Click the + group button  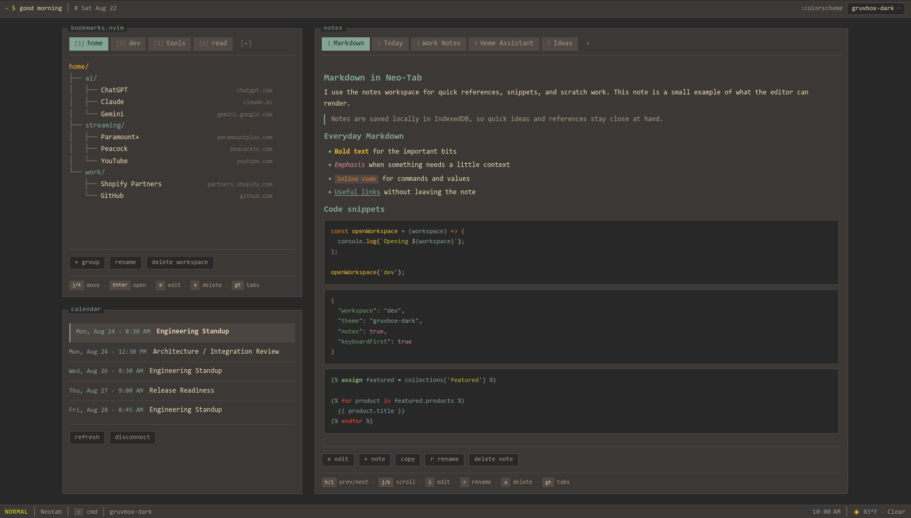pyautogui.click(x=87, y=262)
